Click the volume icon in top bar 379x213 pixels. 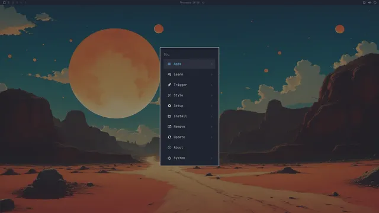370,2
